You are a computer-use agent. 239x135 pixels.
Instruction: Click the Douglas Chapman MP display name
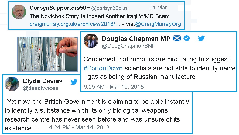tap(136, 39)
